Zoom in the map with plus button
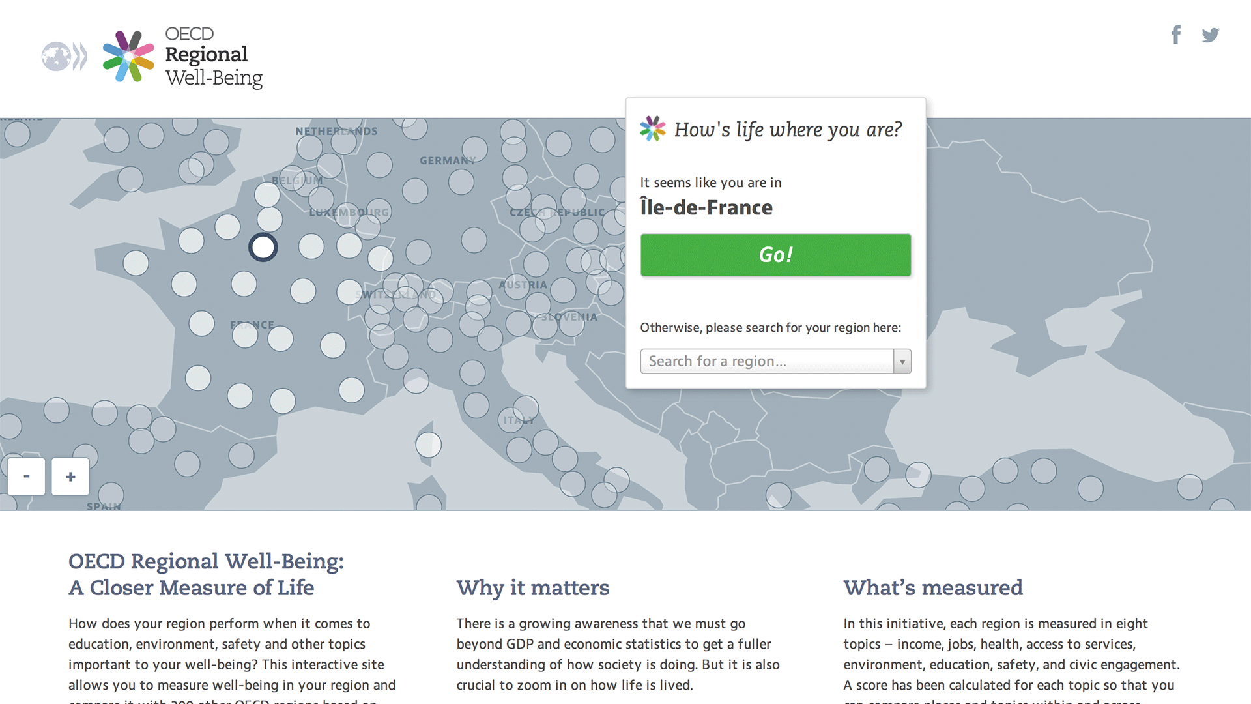The image size is (1251, 704). click(x=70, y=477)
